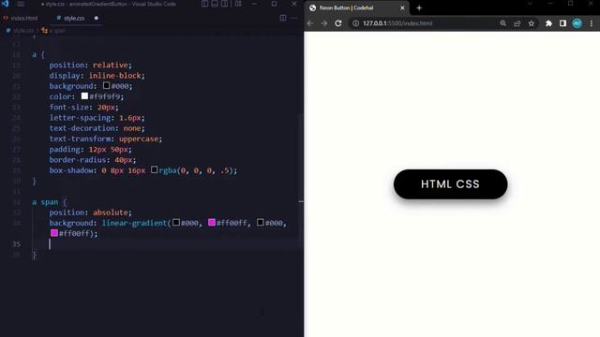This screenshot has width=600, height=337.
Task: Click second #000 swatch in linear-gradient
Action: tap(261, 222)
